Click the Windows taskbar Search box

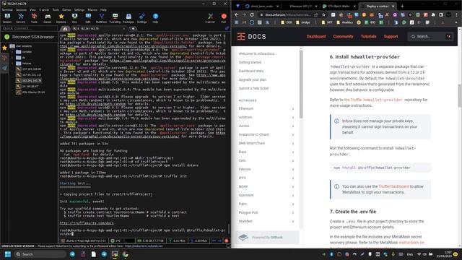[40, 254]
